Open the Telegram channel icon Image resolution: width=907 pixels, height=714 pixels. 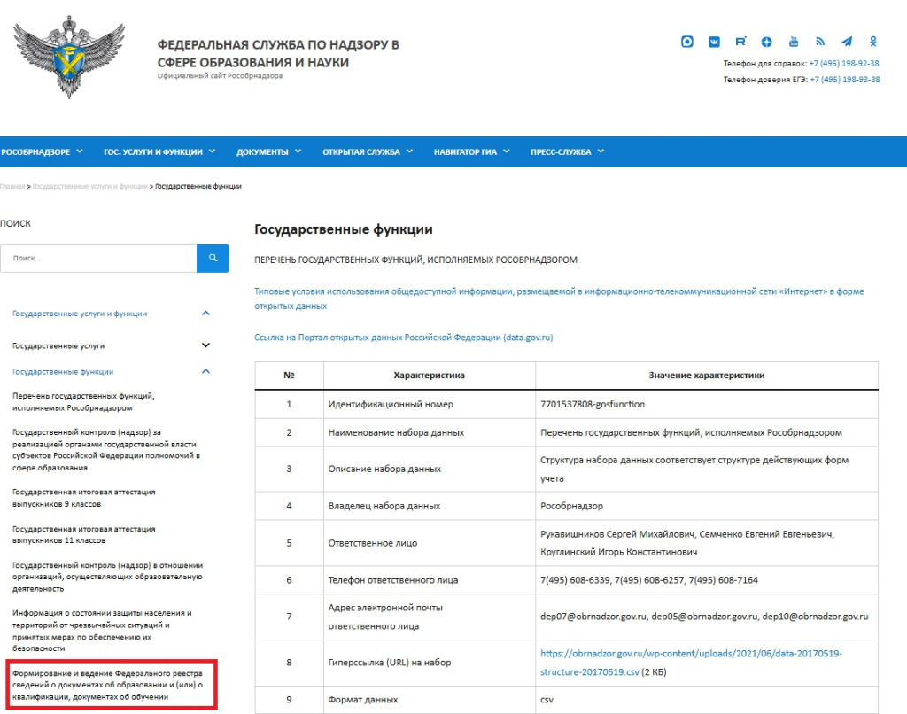click(847, 42)
